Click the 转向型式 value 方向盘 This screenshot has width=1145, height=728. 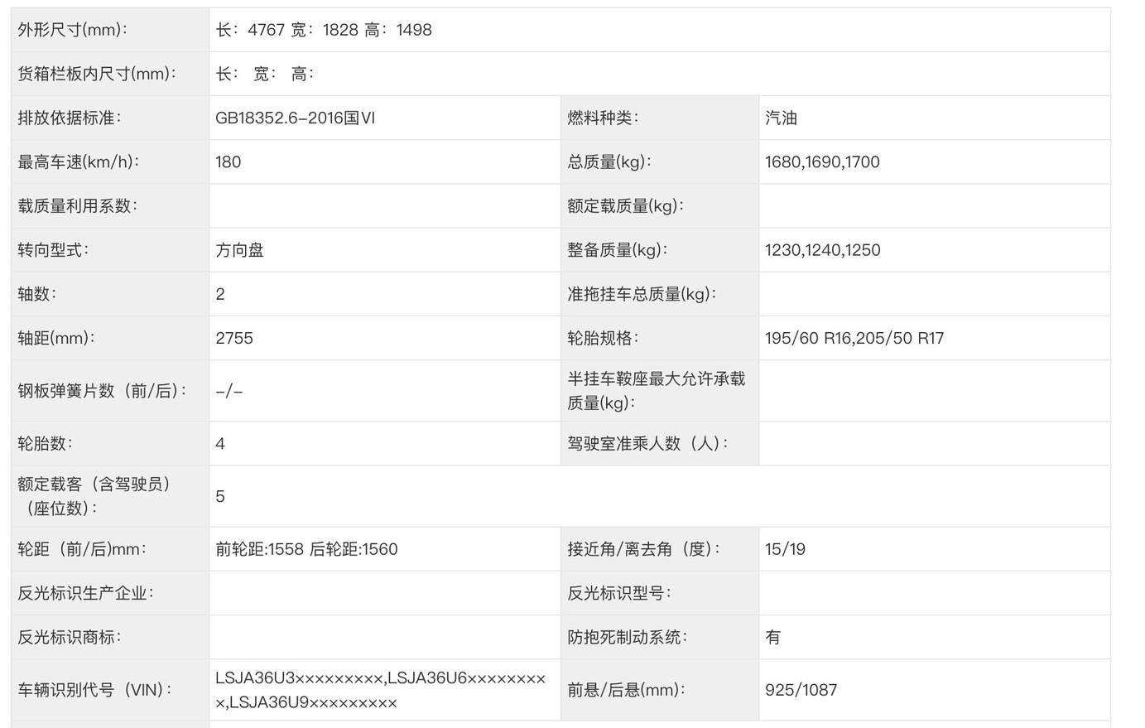(x=240, y=250)
